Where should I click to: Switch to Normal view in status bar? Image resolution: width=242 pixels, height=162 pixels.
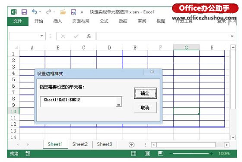point(134,153)
